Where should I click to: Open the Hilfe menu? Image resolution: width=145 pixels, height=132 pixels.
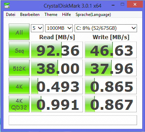tap(67, 15)
